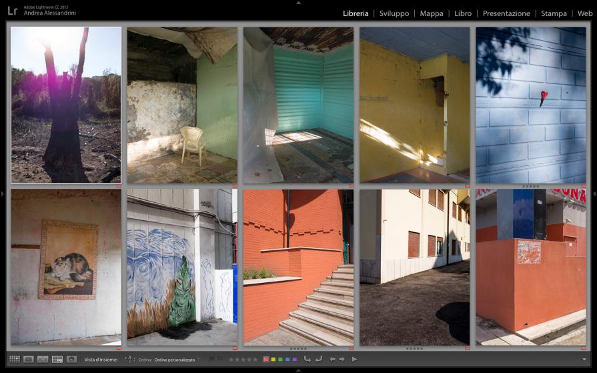Open Compare view (X|Y icon)
597x373 pixels.
pos(43,359)
